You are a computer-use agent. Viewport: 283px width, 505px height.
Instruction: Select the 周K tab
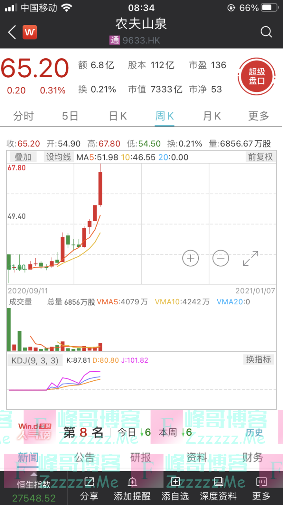(x=164, y=116)
